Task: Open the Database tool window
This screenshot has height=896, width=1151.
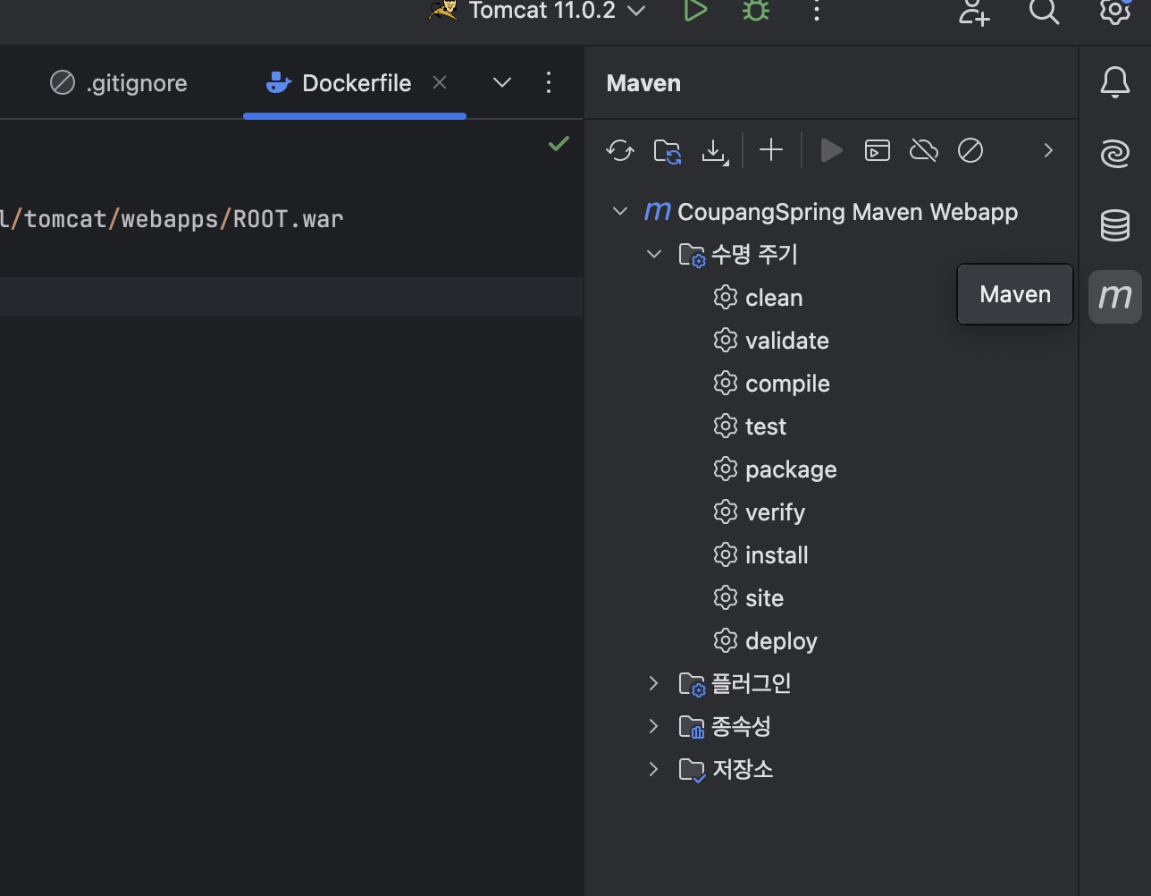Action: click(1114, 225)
